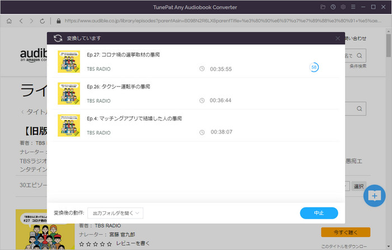
Task: Click TBS RADIO label under Ep.27
Action: tap(99, 69)
